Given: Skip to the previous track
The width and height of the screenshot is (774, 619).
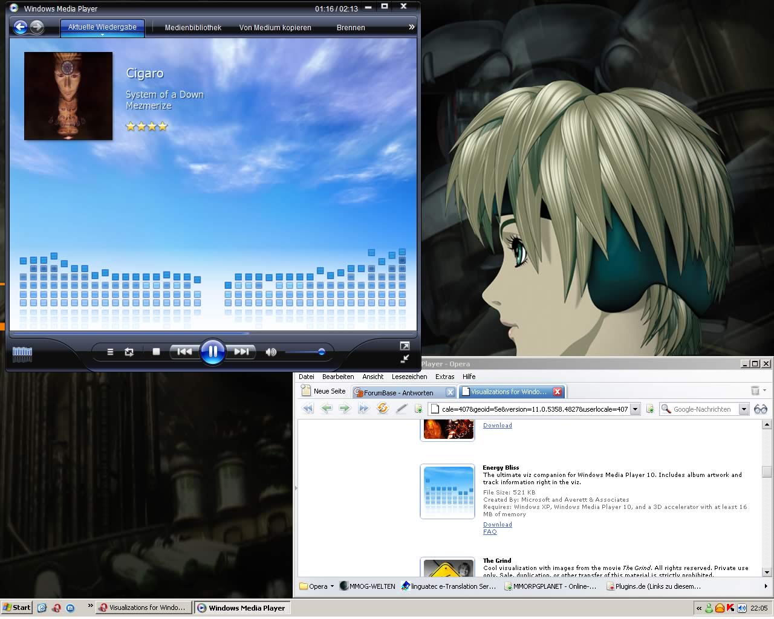Looking at the screenshot, I should [184, 352].
